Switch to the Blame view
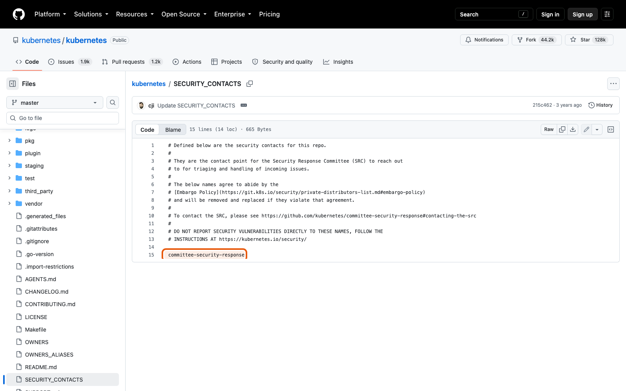The width and height of the screenshot is (626, 391). pyautogui.click(x=173, y=129)
